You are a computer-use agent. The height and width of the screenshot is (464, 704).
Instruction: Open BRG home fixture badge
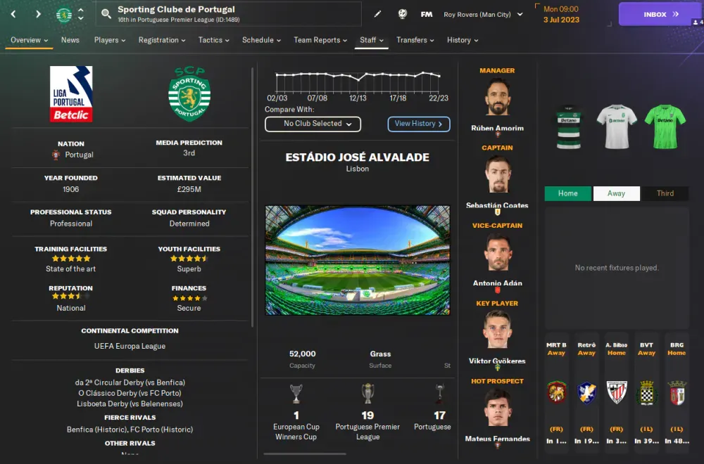[x=677, y=393]
